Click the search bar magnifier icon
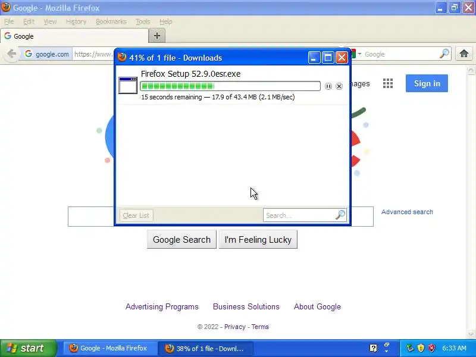The image size is (476, 357). coord(444,54)
